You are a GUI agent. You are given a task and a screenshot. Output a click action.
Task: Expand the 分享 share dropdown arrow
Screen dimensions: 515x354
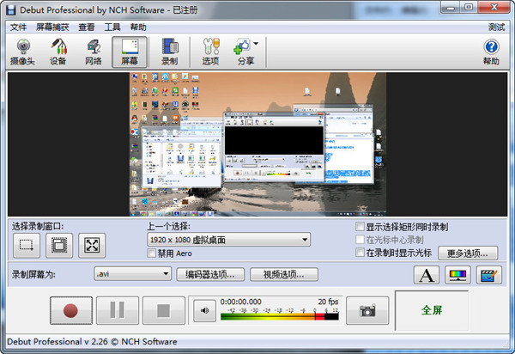[256, 43]
